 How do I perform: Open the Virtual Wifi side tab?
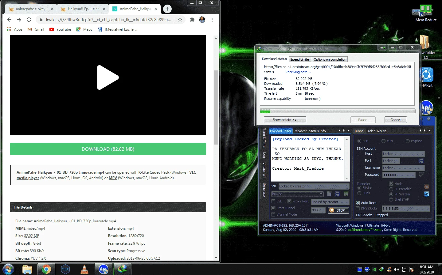click(264, 171)
